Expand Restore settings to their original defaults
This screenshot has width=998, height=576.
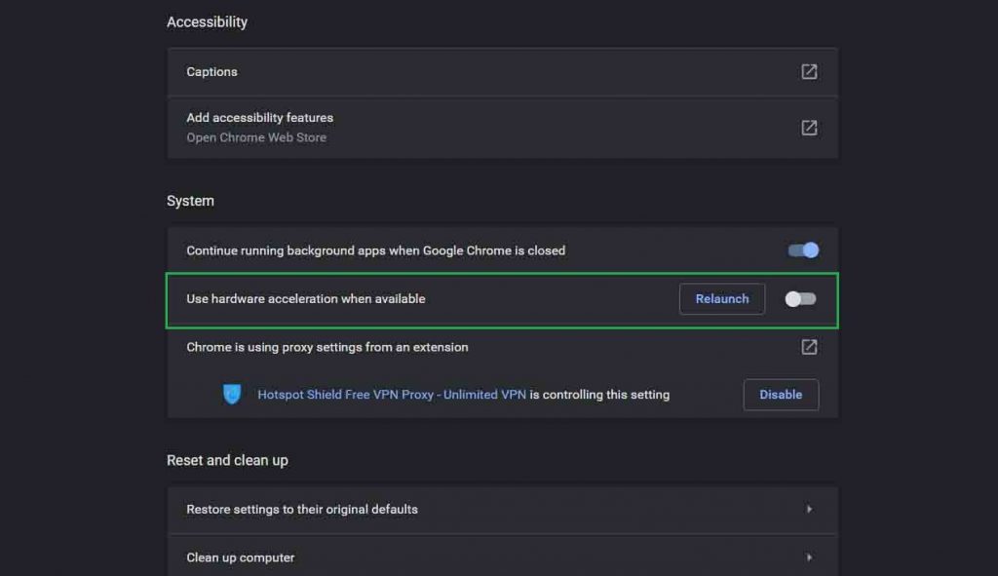tap(487, 509)
